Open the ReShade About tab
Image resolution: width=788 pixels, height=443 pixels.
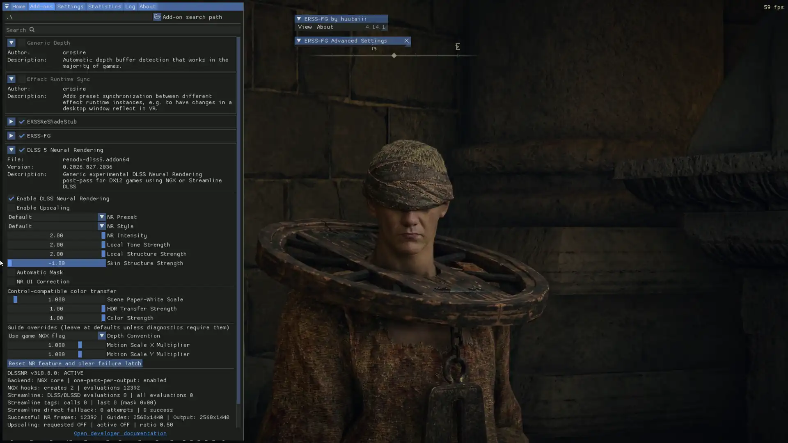[147, 7]
